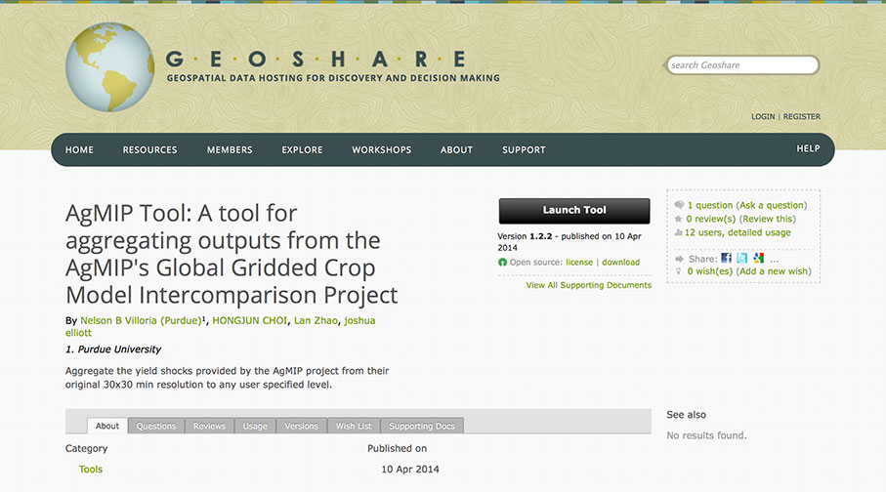The width and height of the screenshot is (886, 492).
Task: Switch to the Reviews tab
Action: pyautogui.click(x=209, y=426)
